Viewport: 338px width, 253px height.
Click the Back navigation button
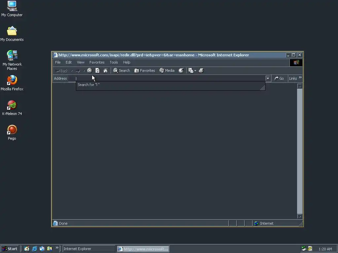pyautogui.click(x=62, y=70)
